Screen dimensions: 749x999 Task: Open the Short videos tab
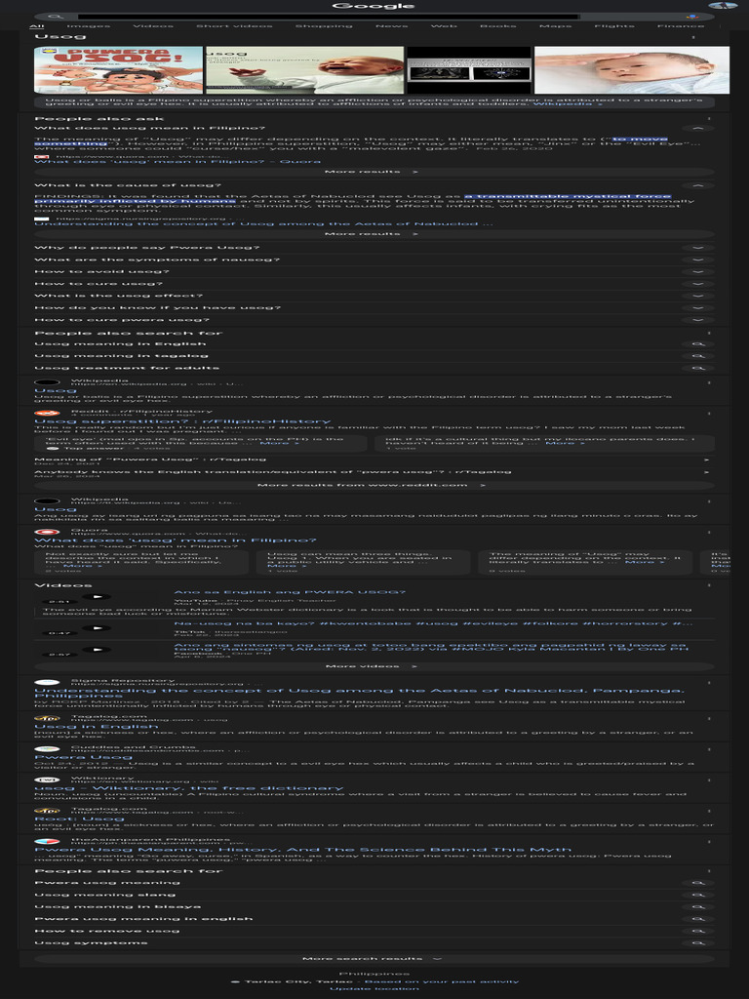coord(234,26)
